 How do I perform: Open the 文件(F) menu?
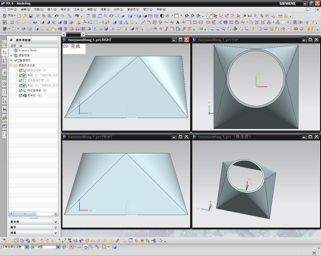pyautogui.click(x=12, y=9)
